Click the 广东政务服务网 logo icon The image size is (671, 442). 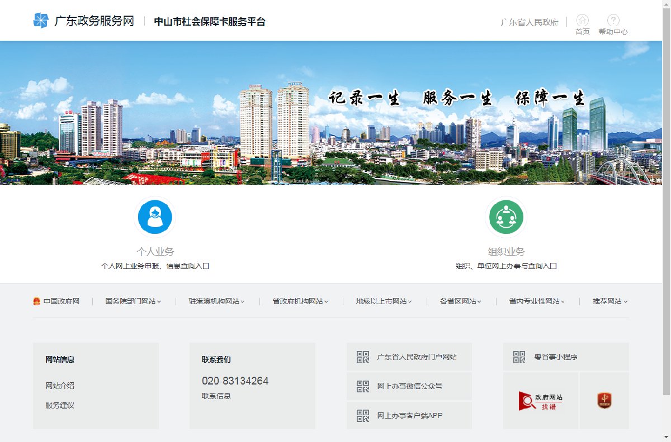point(41,21)
